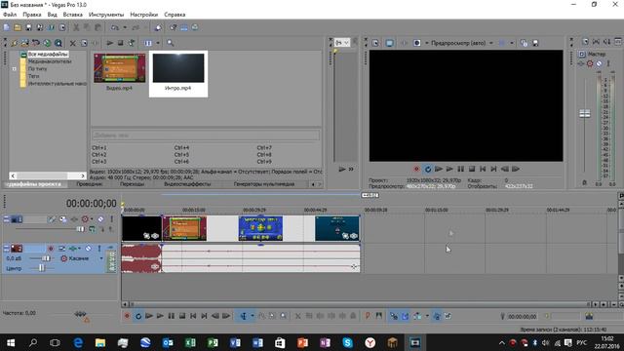
Task: Solo the video track 1
Action: (111, 219)
